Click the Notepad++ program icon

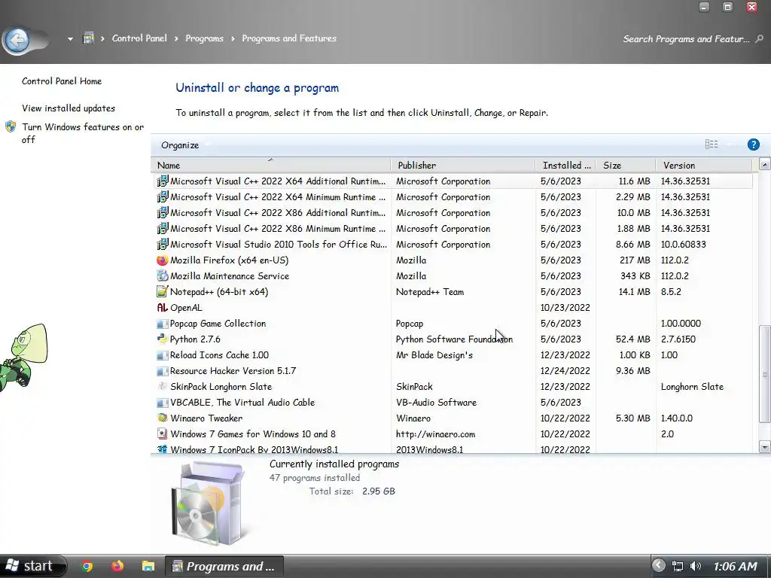(163, 291)
